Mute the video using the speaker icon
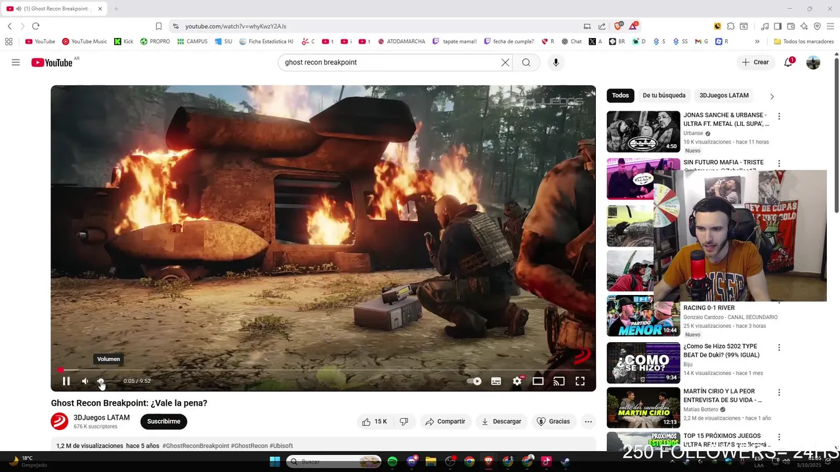This screenshot has width=840, height=472. [x=85, y=381]
